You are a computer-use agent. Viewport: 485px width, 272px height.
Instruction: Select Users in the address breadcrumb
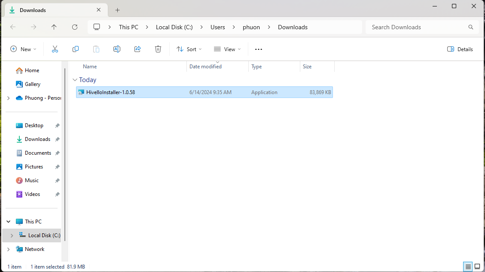click(217, 27)
